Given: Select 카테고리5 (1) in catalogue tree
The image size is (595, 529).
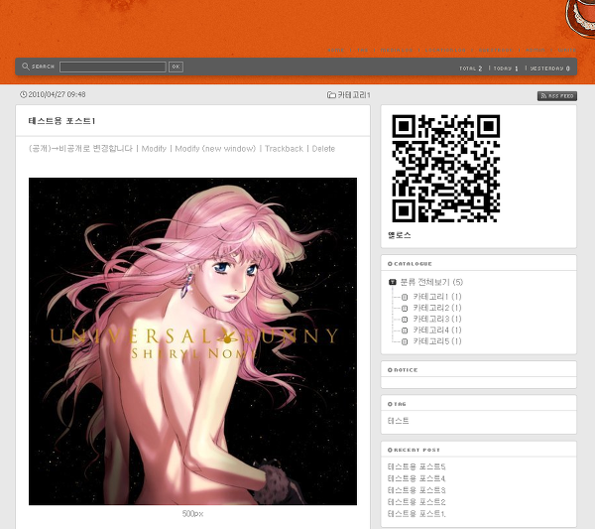Looking at the screenshot, I should pyautogui.click(x=437, y=341).
